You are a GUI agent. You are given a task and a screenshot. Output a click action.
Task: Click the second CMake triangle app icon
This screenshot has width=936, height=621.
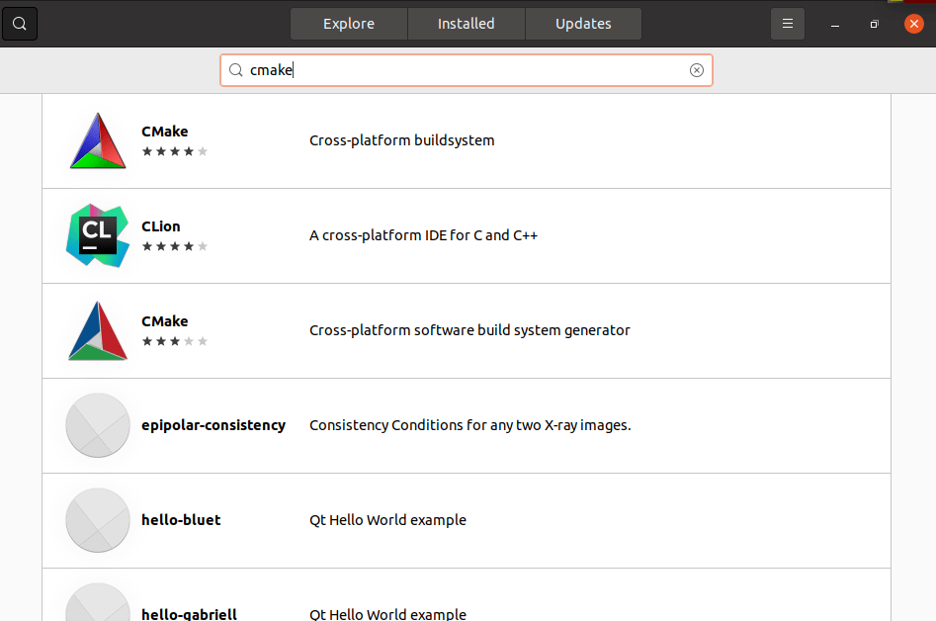tap(98, 331)
